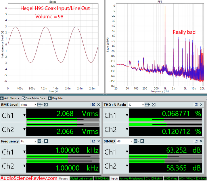This screenshot has width=207, height=181.
Task: Close the THD+N Ratio meter
Action: (x=201, y=105)
